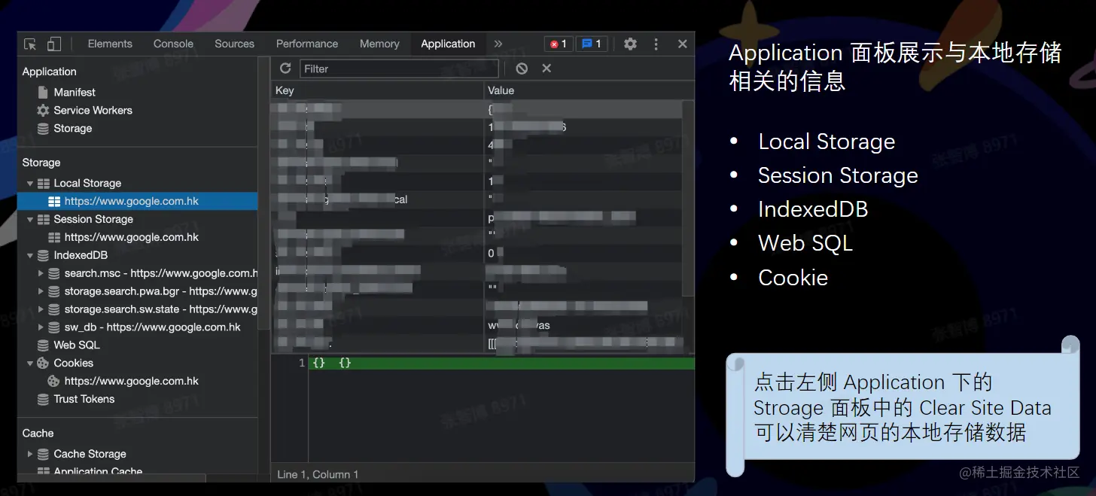
Task: Open DevTools settings gear
Action: pos(630,44)
